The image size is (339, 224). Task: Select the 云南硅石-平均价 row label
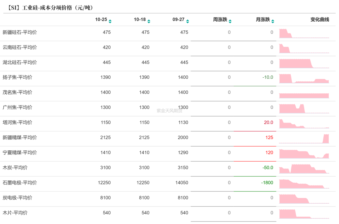click(x=20, y=47)
